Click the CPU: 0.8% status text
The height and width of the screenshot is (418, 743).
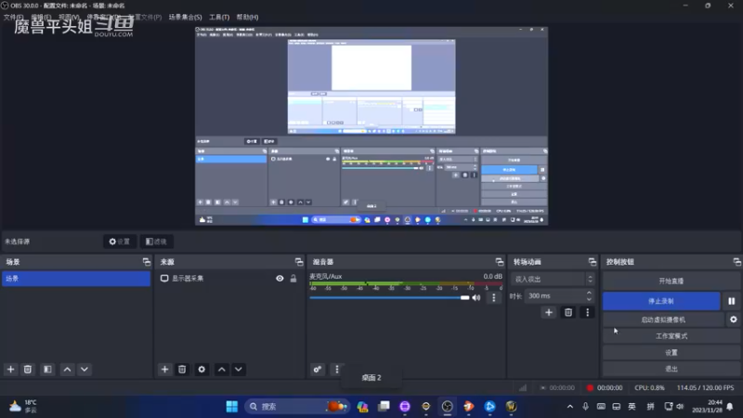pos(649,387)
